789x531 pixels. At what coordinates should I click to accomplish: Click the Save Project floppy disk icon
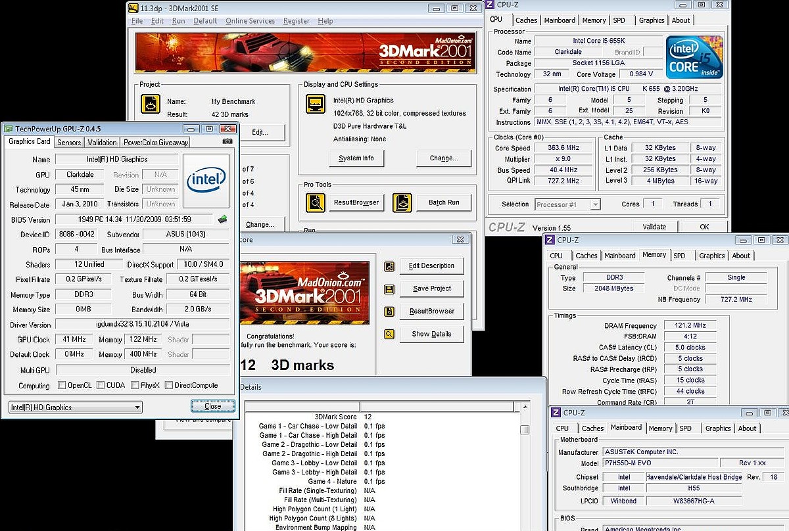tap(389, 289)
